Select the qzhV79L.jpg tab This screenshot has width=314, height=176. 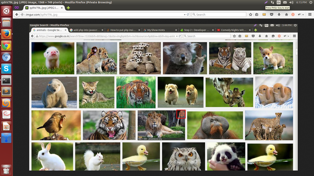click(44, 8)
